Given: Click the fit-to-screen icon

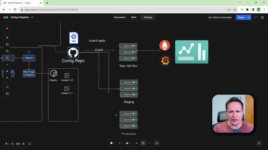Looking at the screenshot, I should pos(30,144).
